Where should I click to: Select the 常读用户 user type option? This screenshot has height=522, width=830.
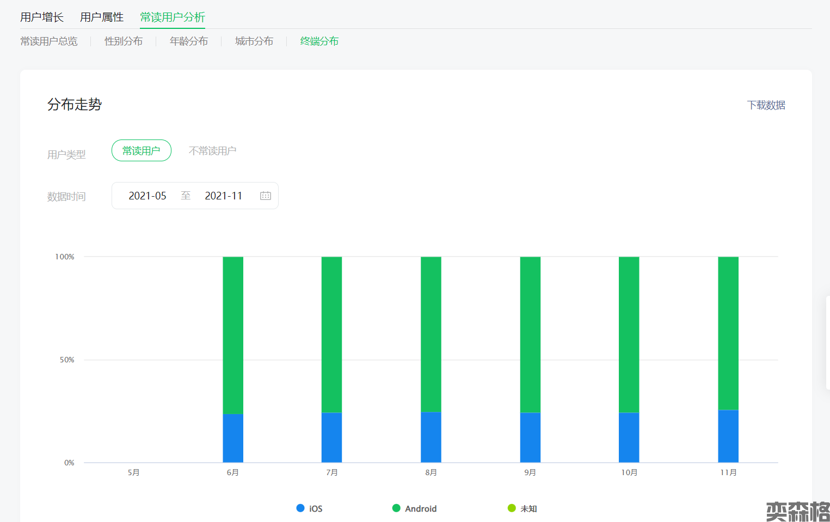pos(142,151)
